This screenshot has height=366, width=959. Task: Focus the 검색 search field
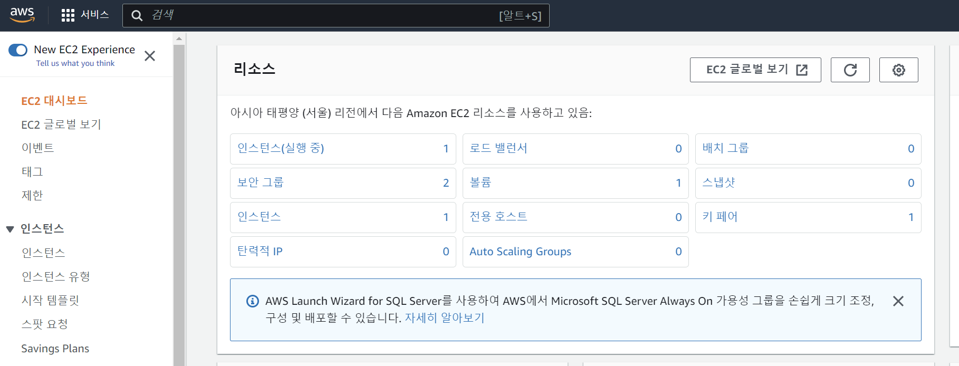pyautogui.click(x=336, y=16)
